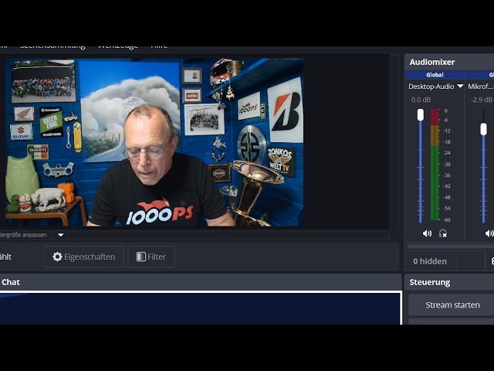Open the Szenensammlung menu

click(52, 46)
